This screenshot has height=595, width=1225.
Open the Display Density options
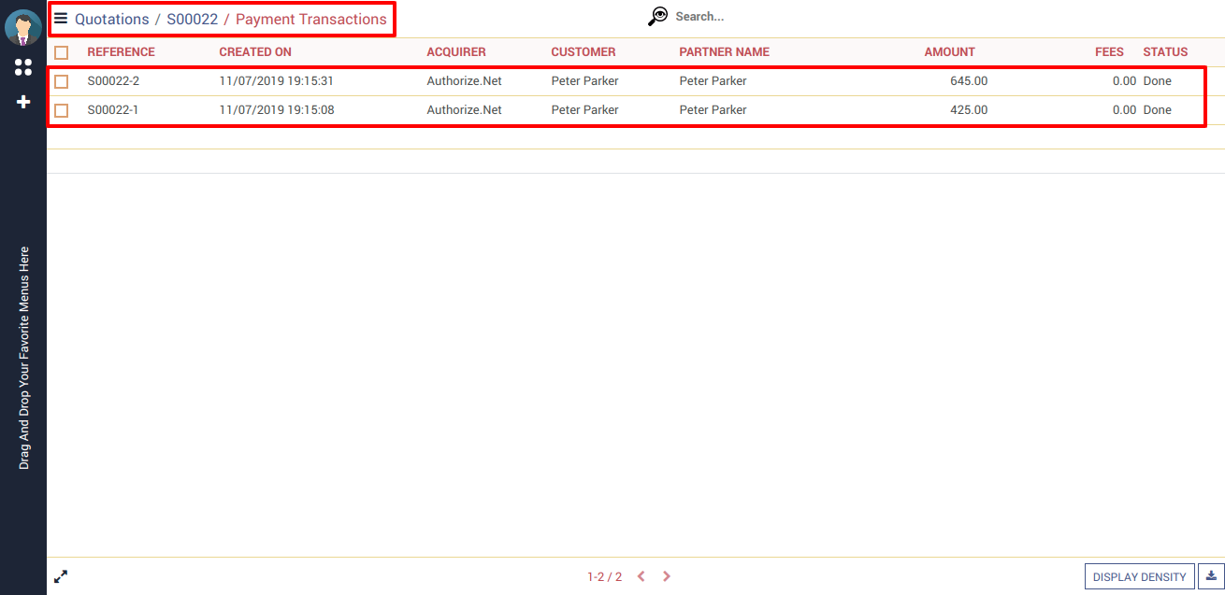[x=1139, y=577]
